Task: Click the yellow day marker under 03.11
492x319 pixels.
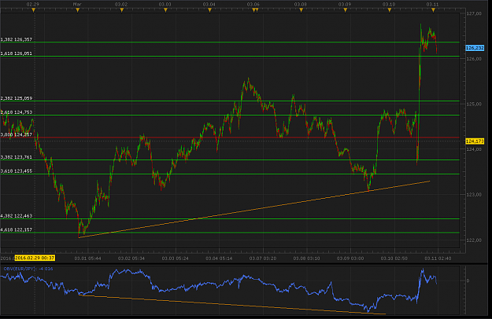Action: 433,10
